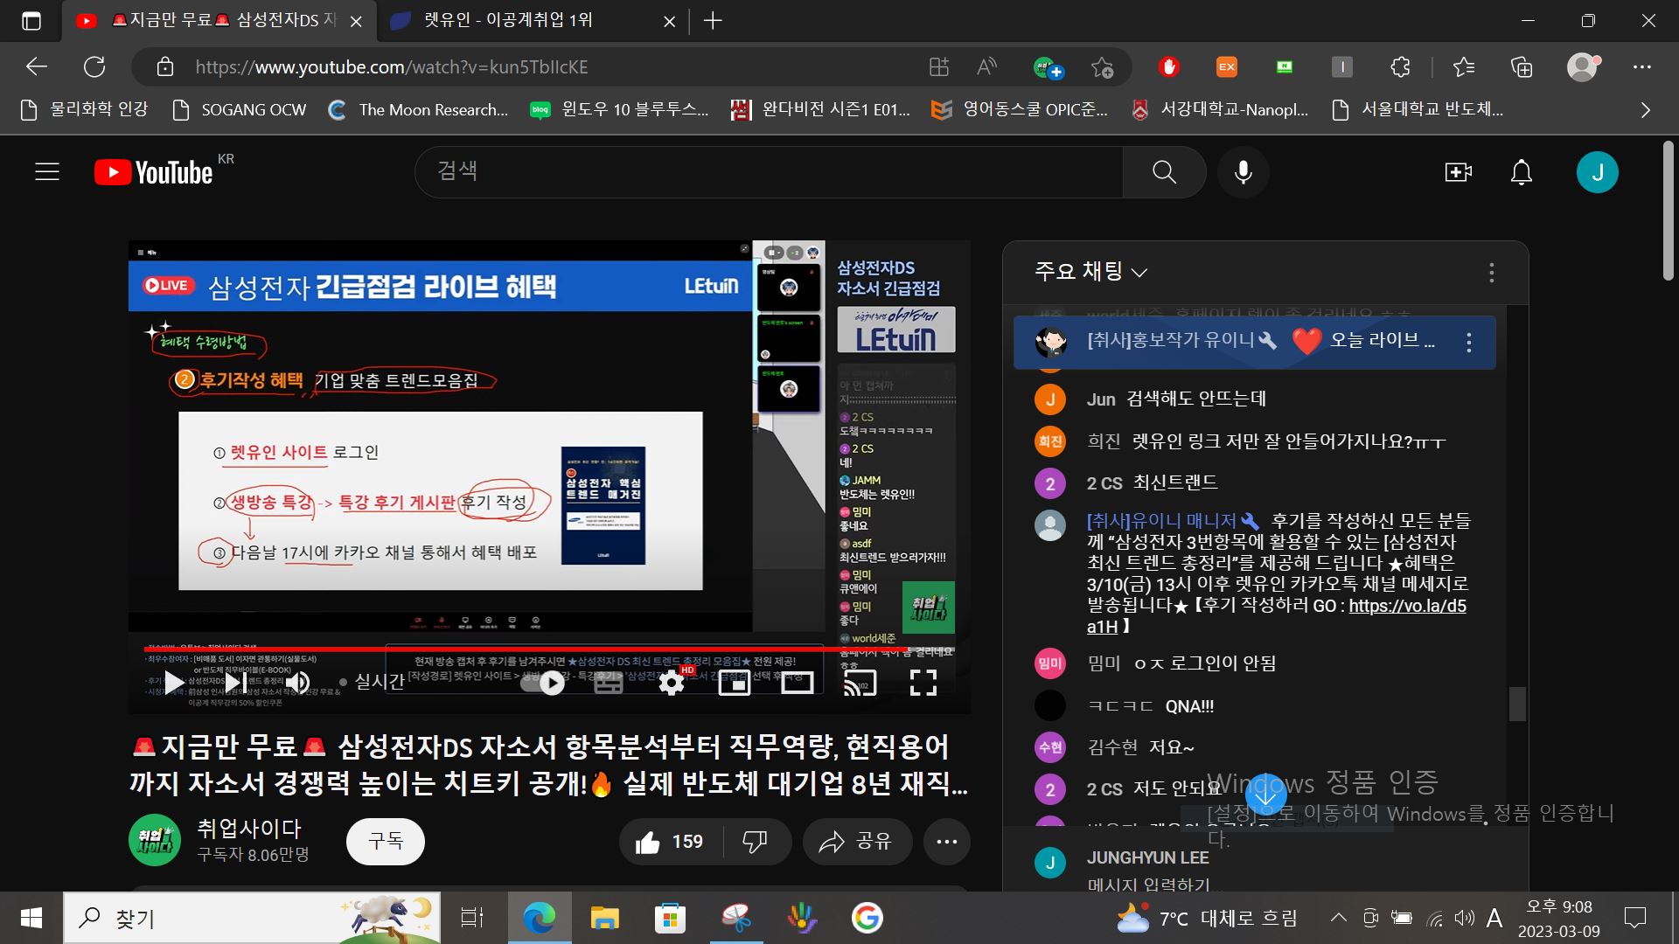This screenshot has width=1679, height=944.
Task: Open video quality settings gear
Action: click(672, 683)
